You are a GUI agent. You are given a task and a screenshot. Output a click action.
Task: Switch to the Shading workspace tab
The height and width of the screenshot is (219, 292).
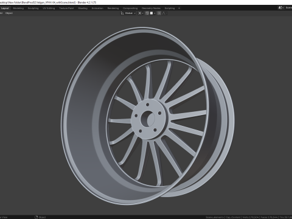coord(83,9)
